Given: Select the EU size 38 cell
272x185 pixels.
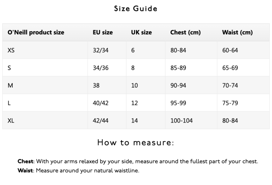Looking at the screenshot, I should (x=96, y=85).
